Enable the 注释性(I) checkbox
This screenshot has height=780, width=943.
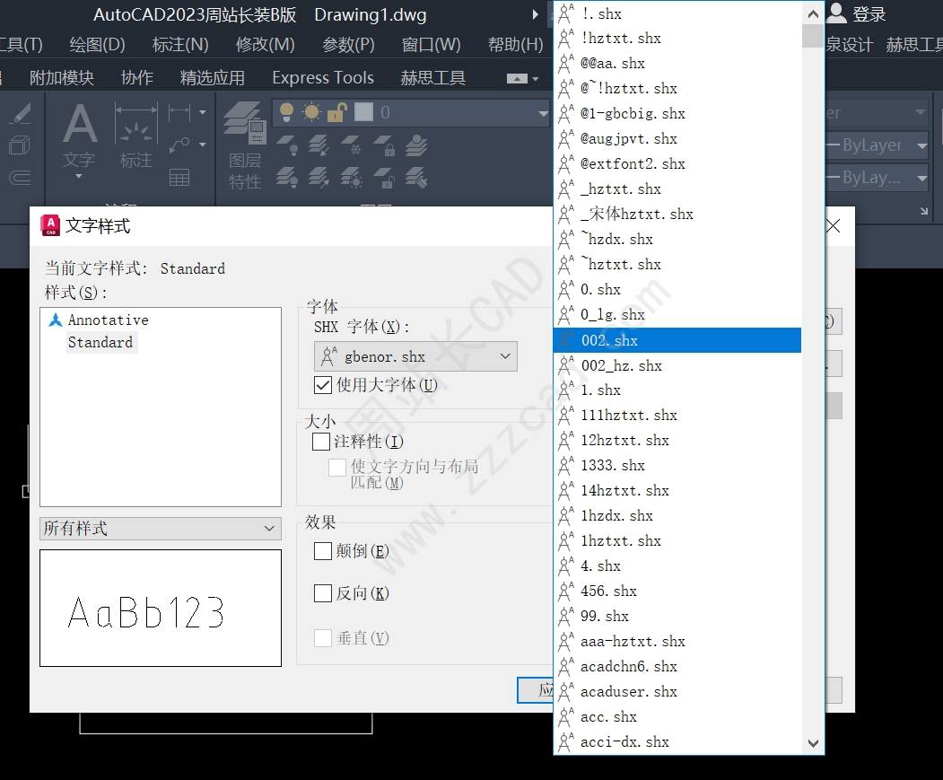(321, 442)
